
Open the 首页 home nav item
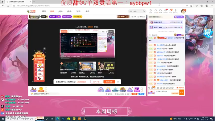(44, 11)
